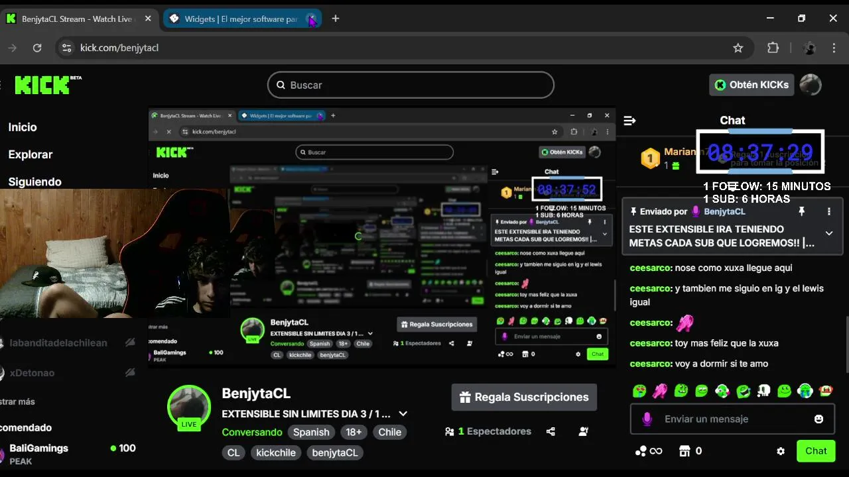The width and height of the screenshot is (849, 477).
Task: Open chat settings gear icon
Action: tap(781, 451)
